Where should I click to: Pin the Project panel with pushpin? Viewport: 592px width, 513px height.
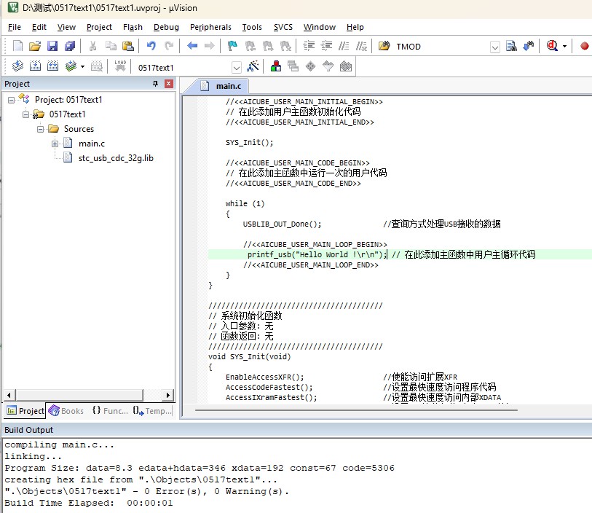click(x=155, y=84)
